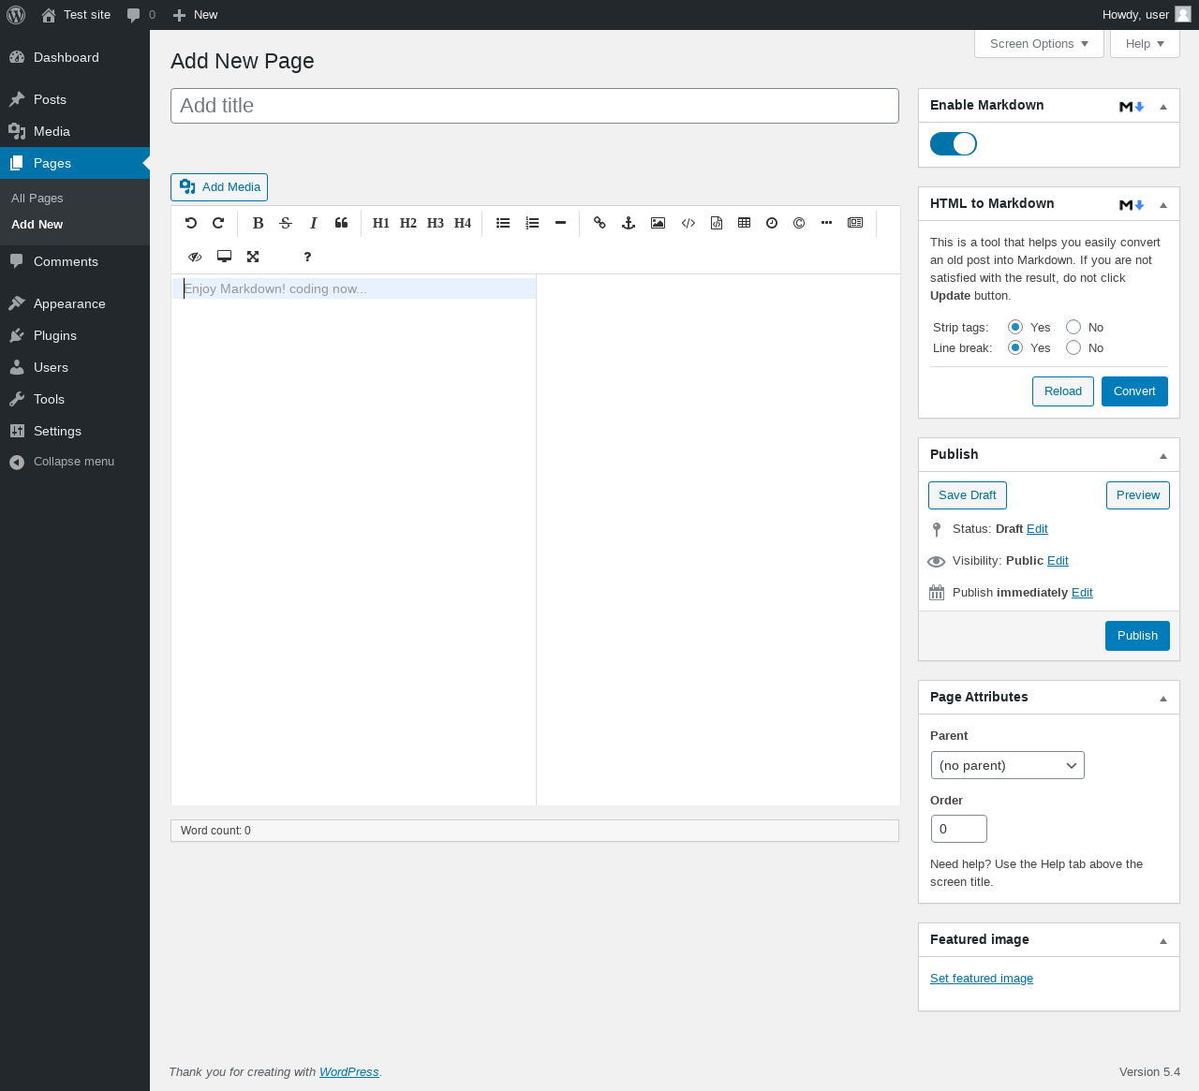Image resolution: width=1199 pixels, height=1091 pixels.
Task: Select No for Strip tags
Action: click(1073, 327)
